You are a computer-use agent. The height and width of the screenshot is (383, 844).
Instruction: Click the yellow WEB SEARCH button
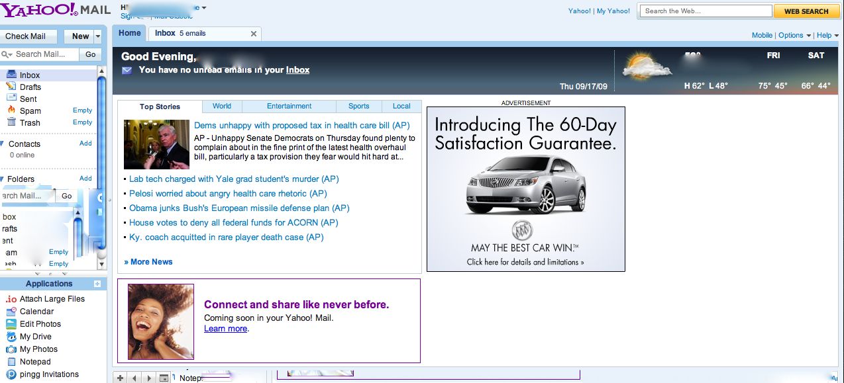(x=806, y=11)
